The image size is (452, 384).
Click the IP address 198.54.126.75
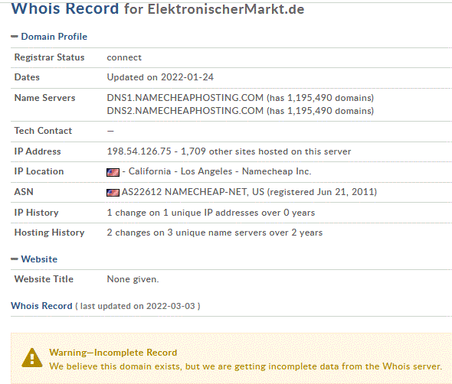(139, 151)
